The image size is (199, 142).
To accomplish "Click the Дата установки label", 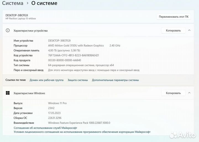I will 23,113.
